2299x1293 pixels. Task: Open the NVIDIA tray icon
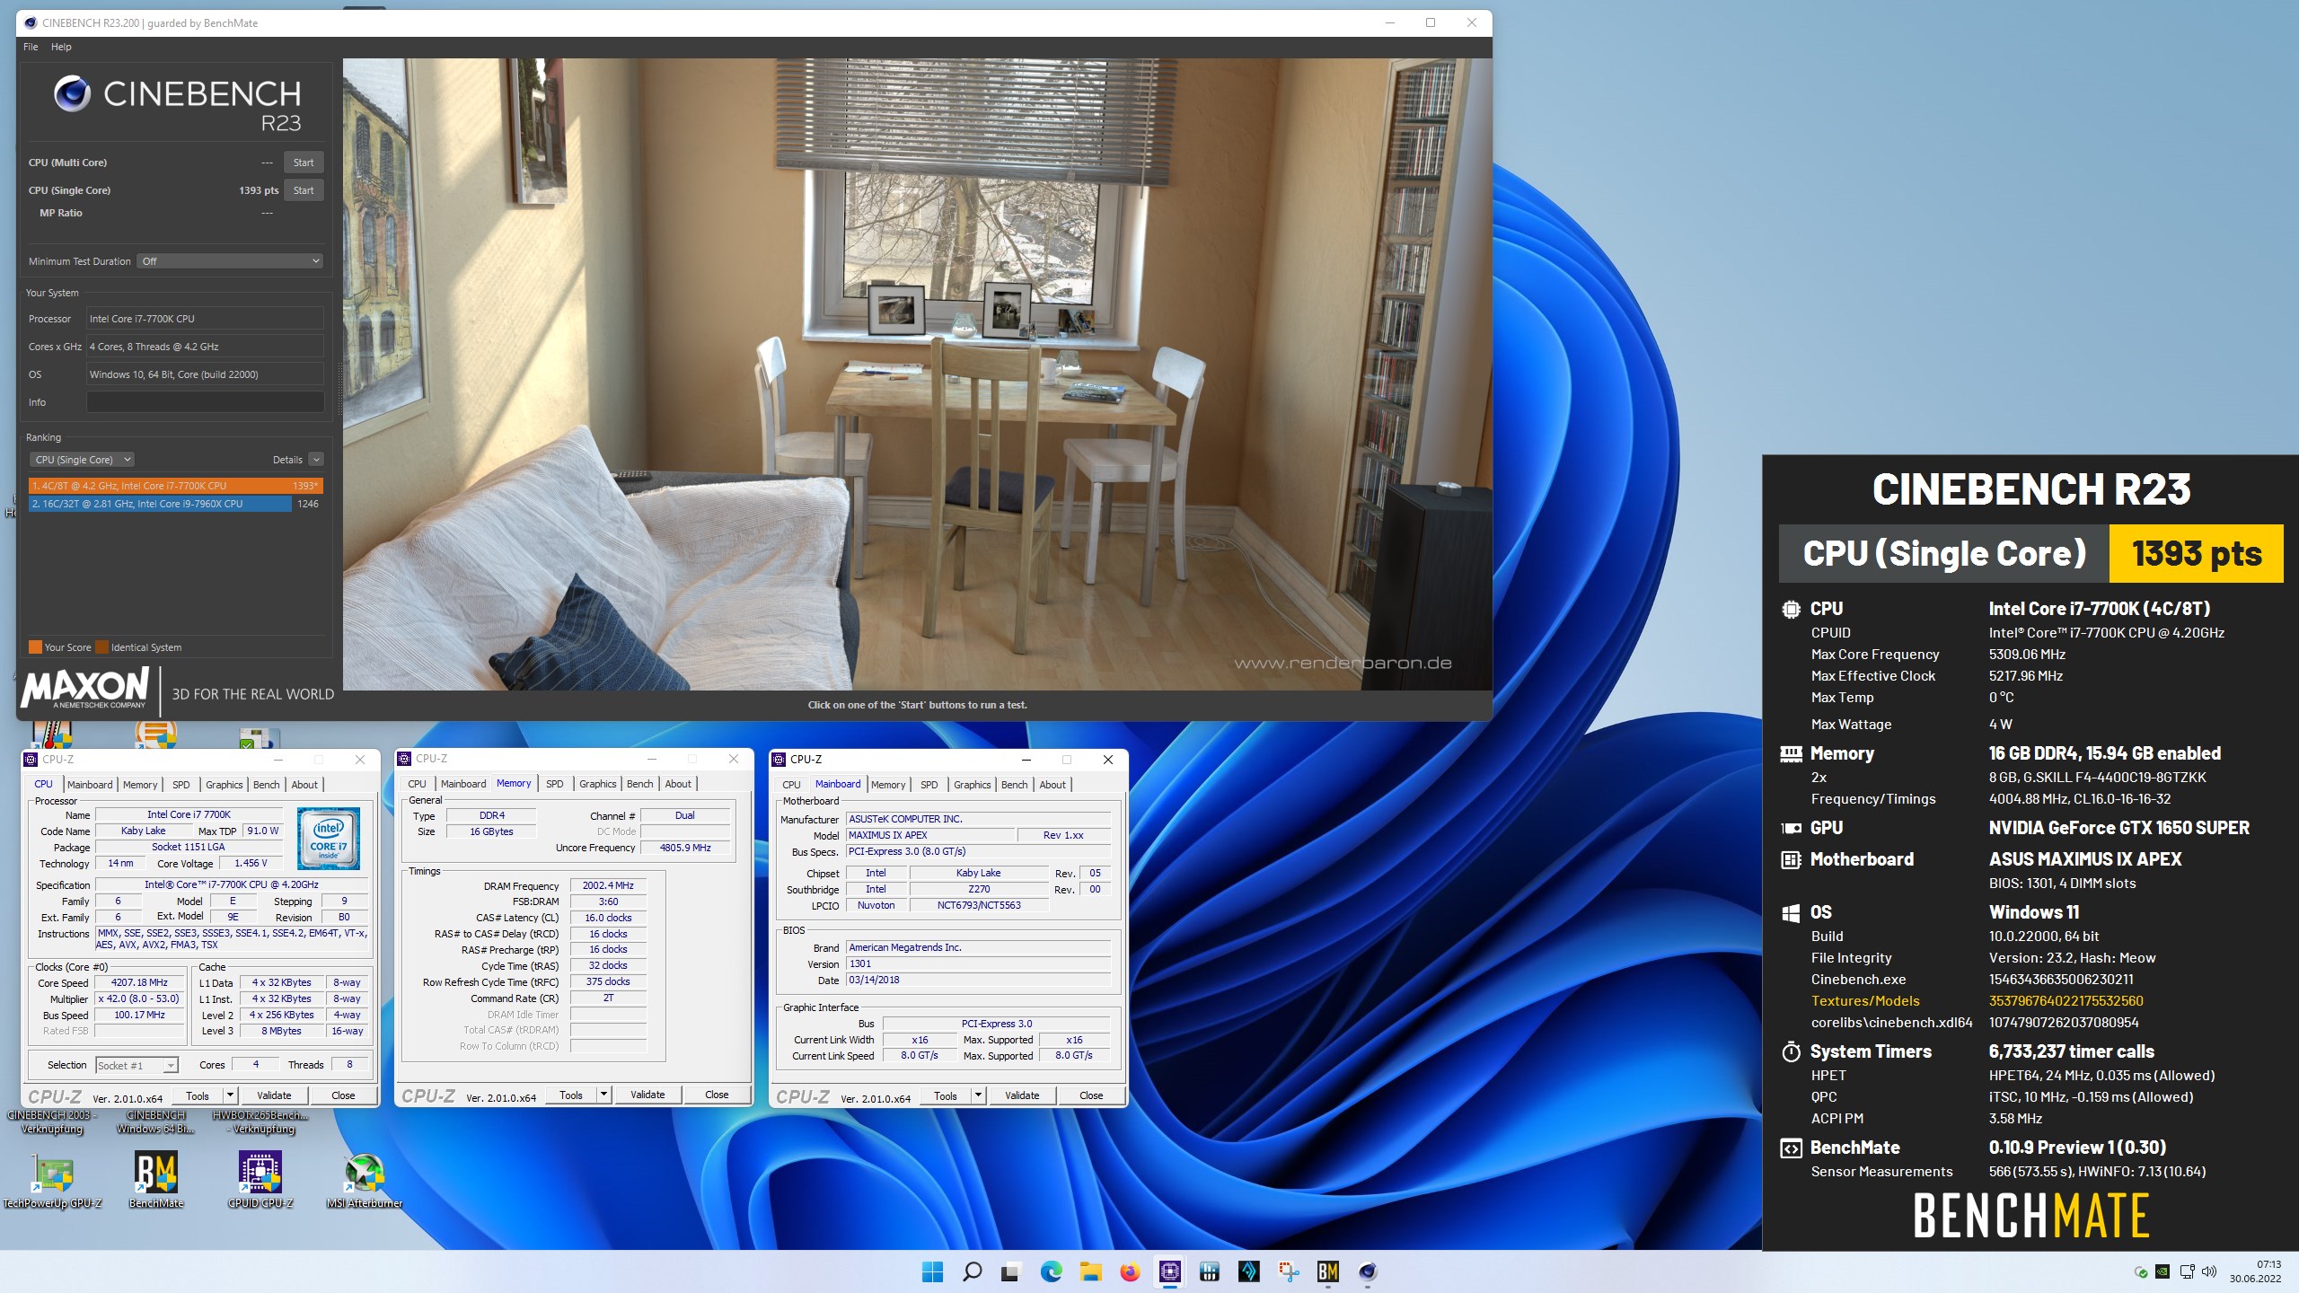pyautogui.click(x=2163, y=1272)
